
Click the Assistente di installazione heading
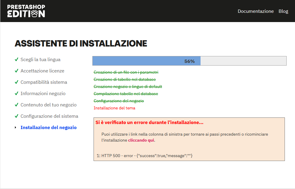[x=81, y=44]
